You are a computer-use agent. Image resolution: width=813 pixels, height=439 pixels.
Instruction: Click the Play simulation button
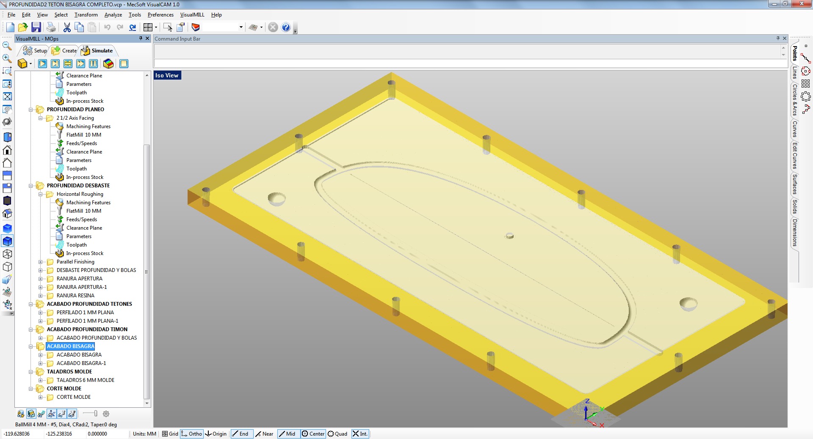[x=42, y=64]
